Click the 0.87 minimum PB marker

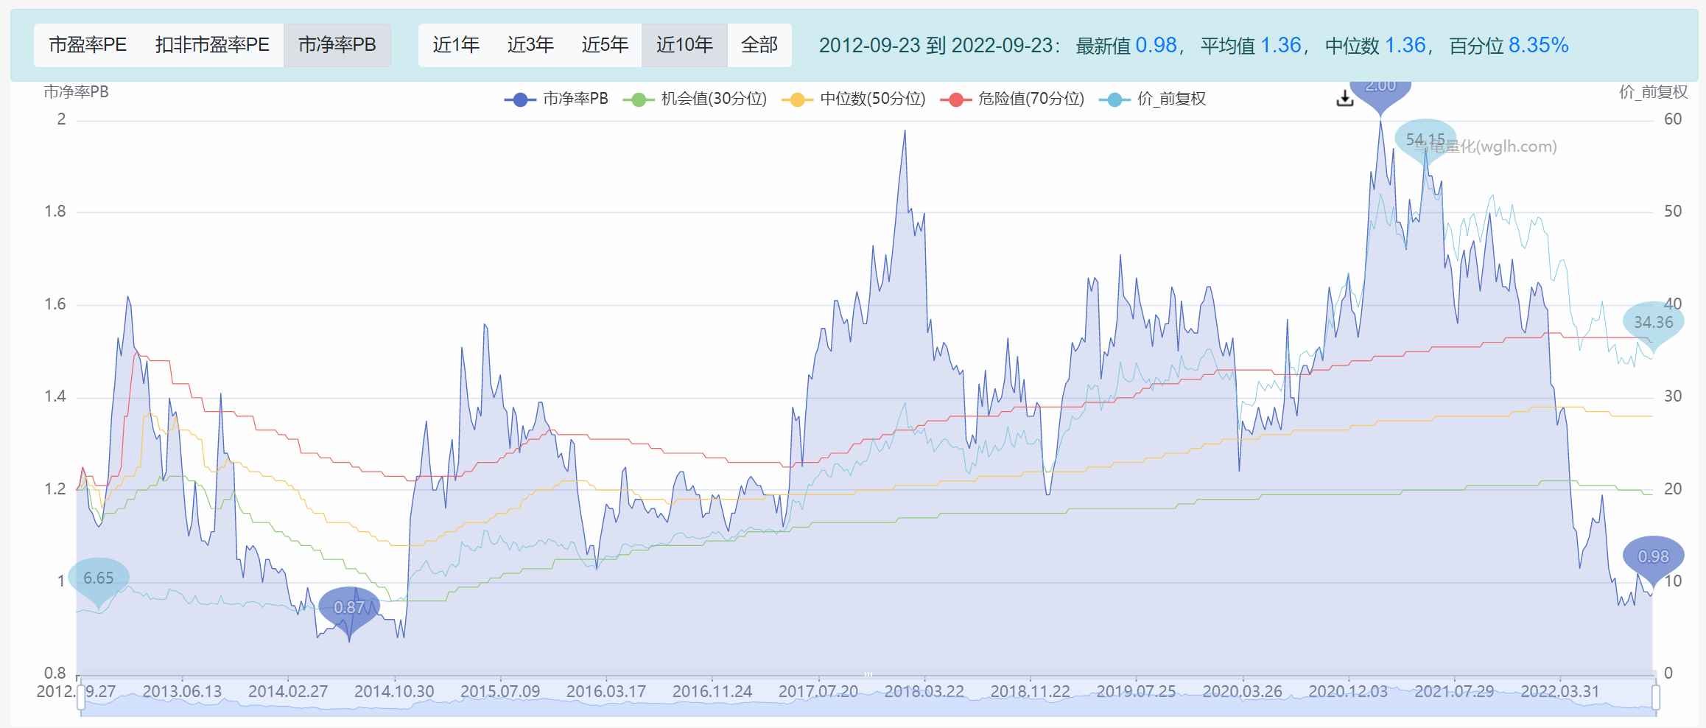click(349, 609)
